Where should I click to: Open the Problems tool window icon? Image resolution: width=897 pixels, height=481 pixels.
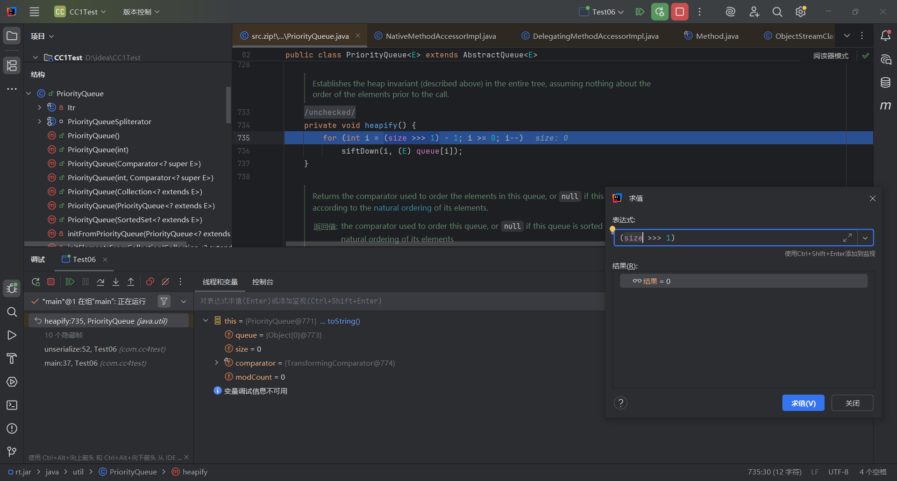pos(12,429)
